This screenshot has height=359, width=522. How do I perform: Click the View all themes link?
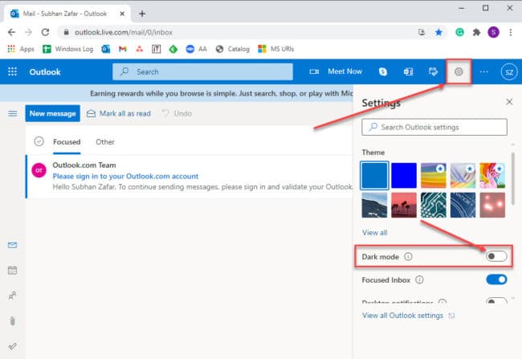coord(374,232)
